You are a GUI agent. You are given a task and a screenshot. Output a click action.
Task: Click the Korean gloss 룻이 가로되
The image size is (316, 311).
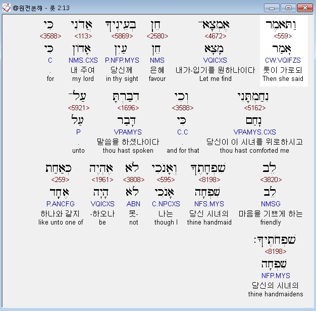[x=283, y=70]
